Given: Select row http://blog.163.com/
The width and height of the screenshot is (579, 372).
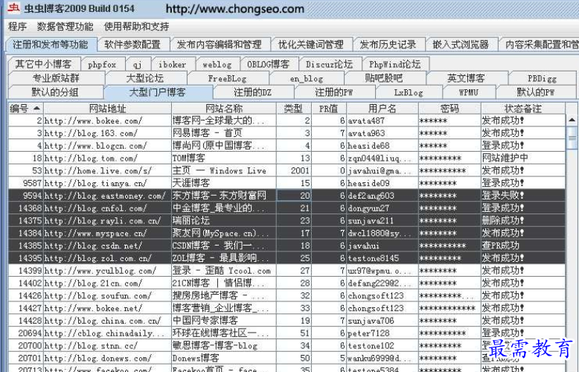Looking at the screenshot, I should pyautogui.click(x=287, y=133).
